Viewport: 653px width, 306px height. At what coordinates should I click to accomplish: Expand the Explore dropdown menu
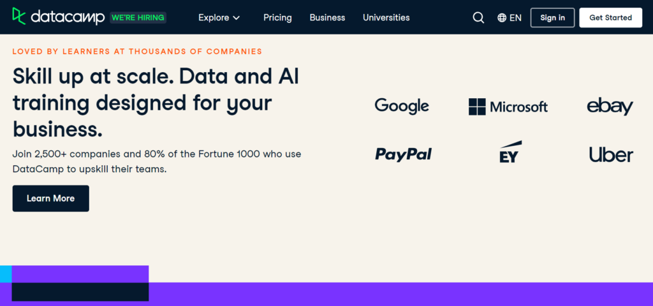[x=219, y=17]
